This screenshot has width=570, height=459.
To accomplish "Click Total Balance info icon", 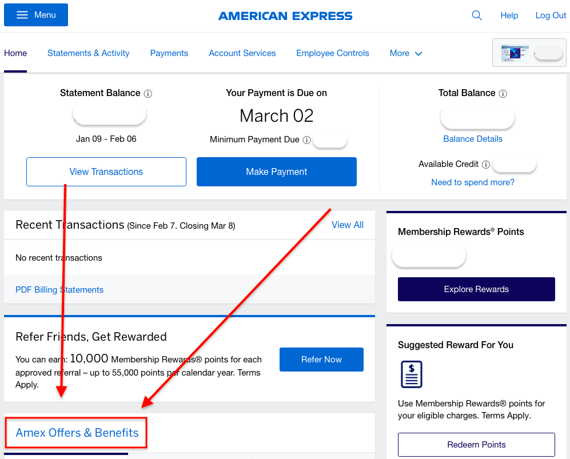I will point(503,94).
